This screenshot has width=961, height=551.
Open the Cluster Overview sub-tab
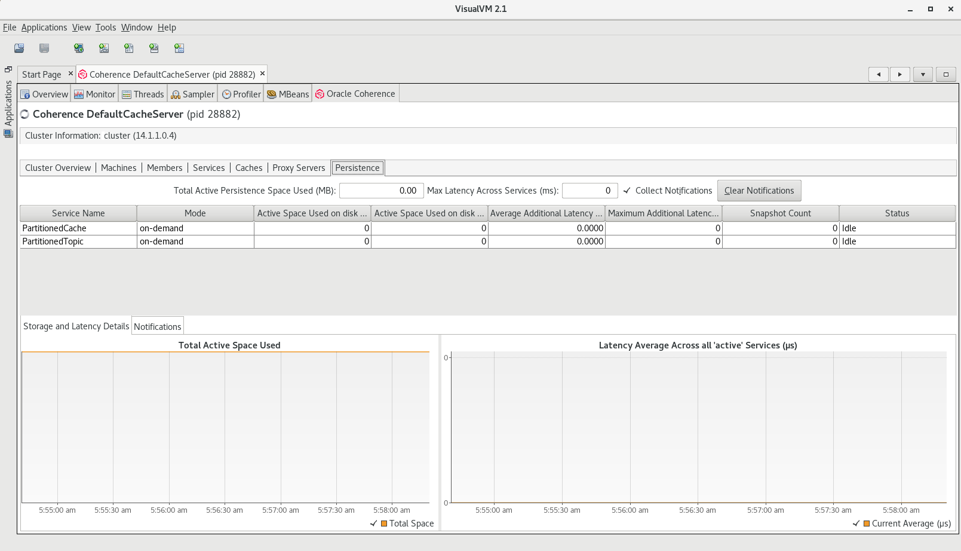58,168
